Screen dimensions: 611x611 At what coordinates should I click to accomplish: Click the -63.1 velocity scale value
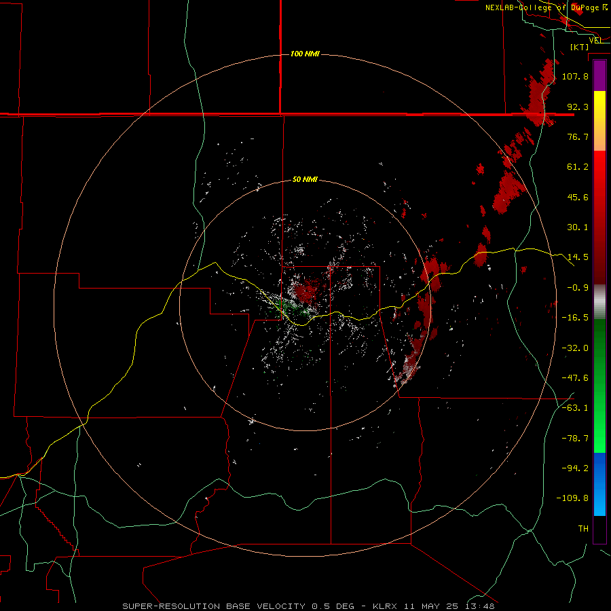[575, 408]
